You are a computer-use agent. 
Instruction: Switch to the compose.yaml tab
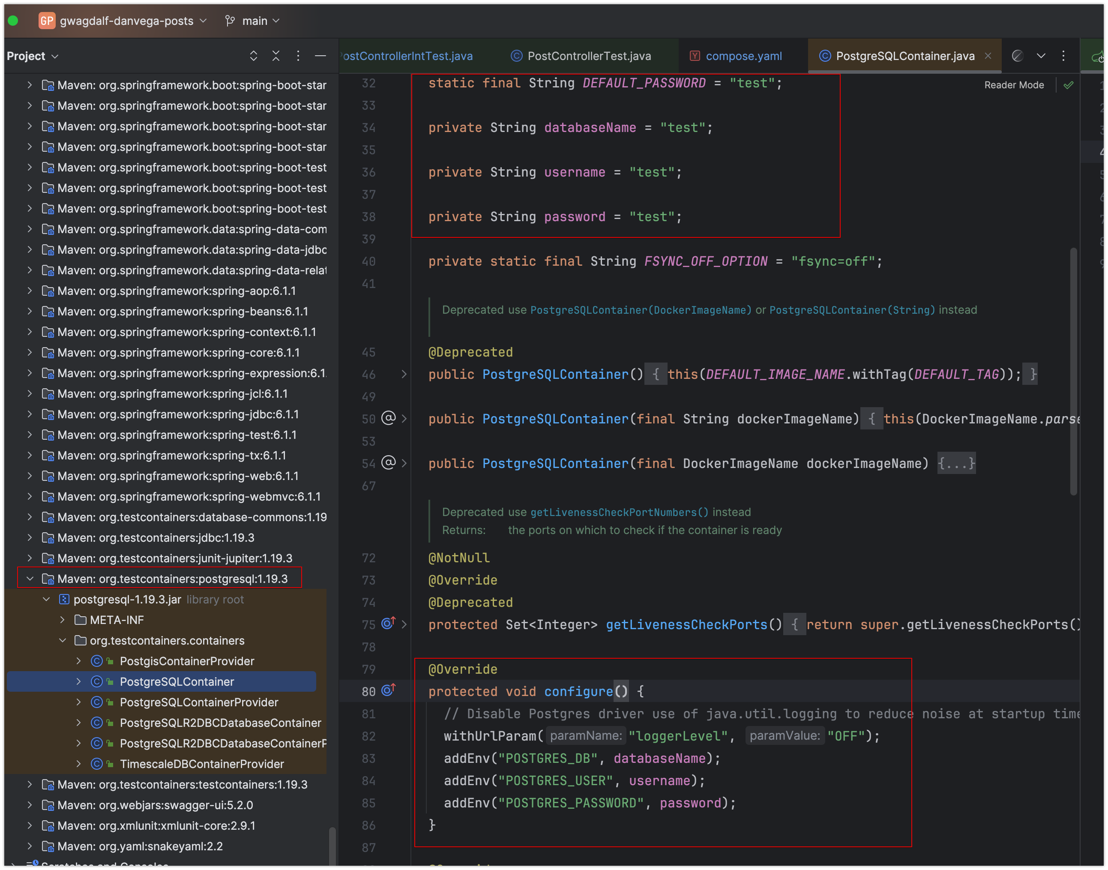743,56
